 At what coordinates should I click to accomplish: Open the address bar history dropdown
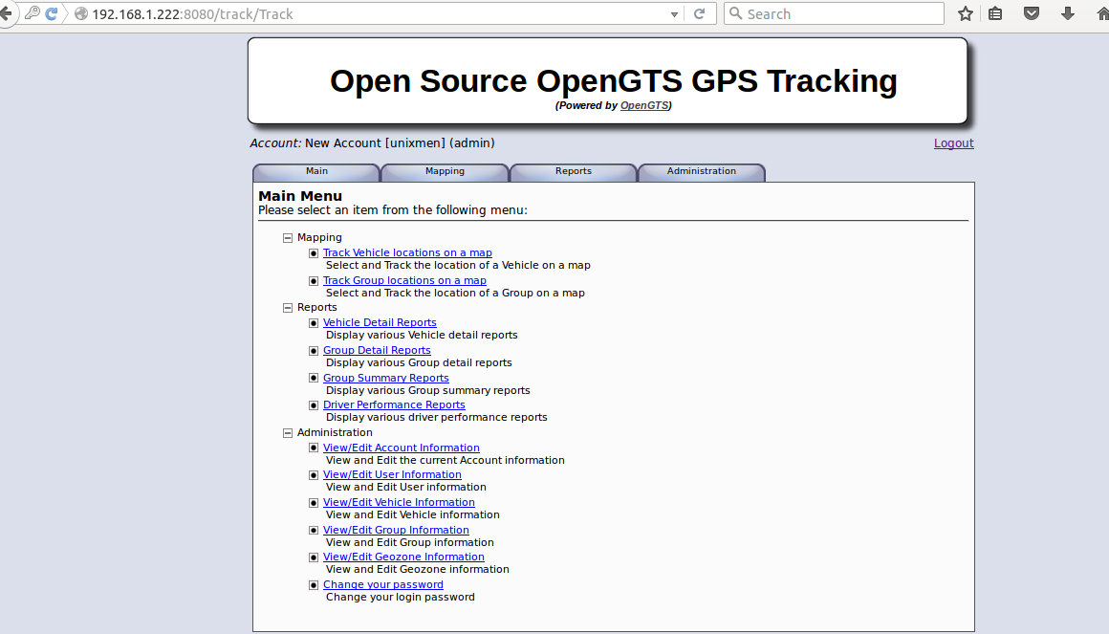coord(674,14)
